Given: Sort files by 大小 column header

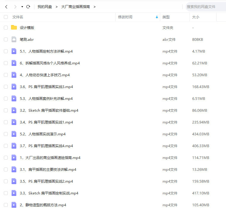Looking at the screenshot, I should tap(196, 17).
